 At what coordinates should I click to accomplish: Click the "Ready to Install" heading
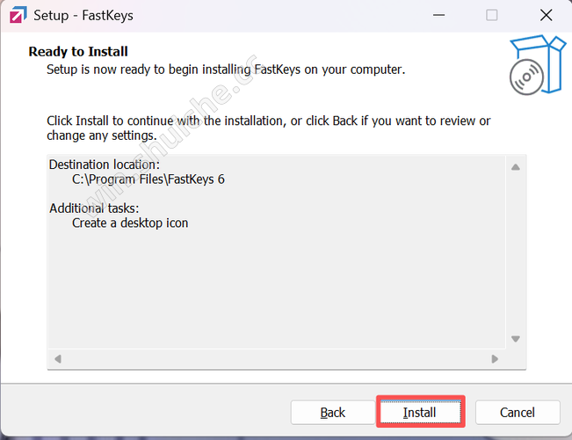pos(78,52)
